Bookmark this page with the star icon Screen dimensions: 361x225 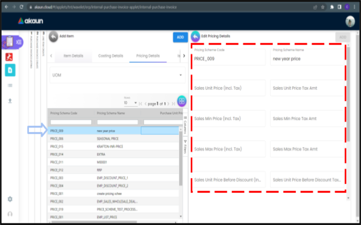coord(323,7)
